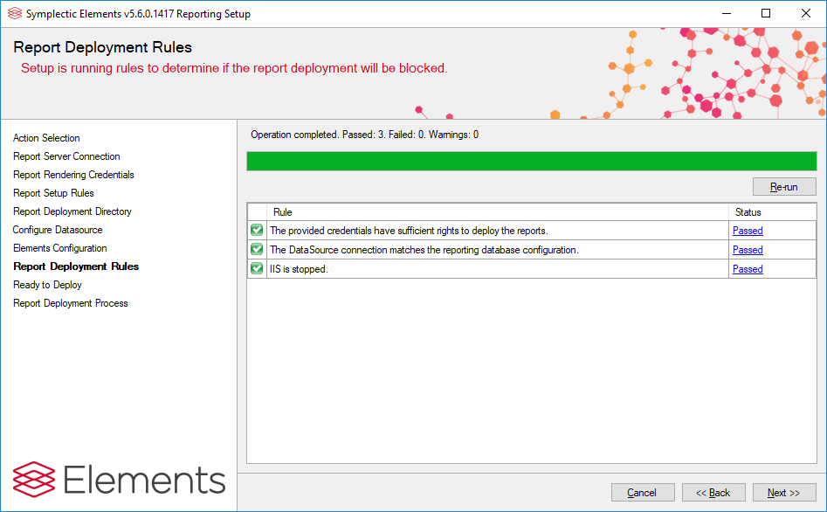Viewport: 827px width, 512px height.
Task: Click the Re-run button
Action: coord(784,187)
